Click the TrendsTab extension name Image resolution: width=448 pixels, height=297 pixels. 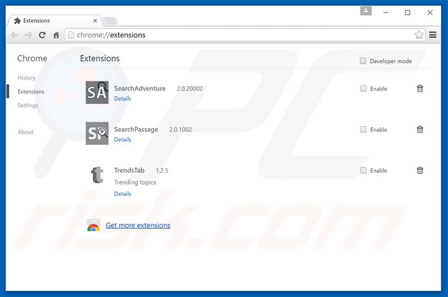tap(129, 170)
